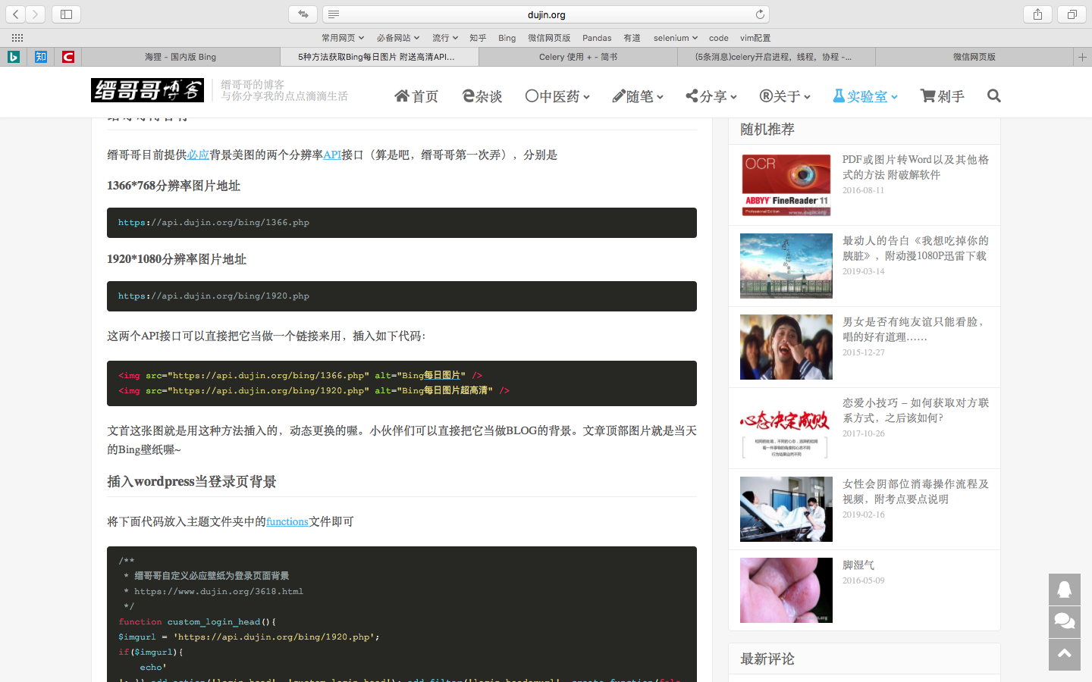The width and height of the screenshot is (1092, 682).
Task: Show all tabs overview button
Action: (1072, 14)
